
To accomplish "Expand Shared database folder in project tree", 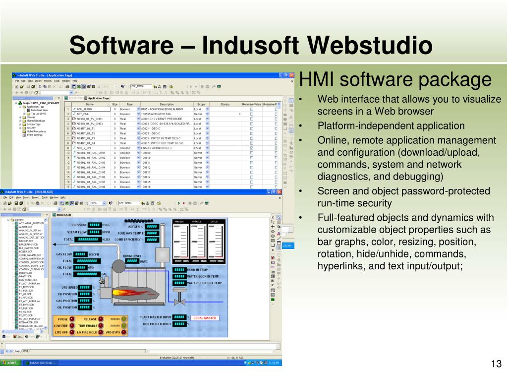I will pos(20,121).
